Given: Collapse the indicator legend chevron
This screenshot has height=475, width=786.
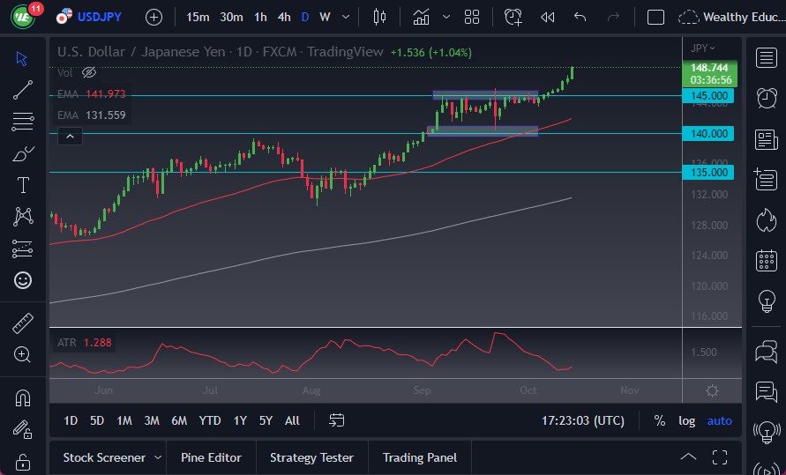Looking at the screenshot, I should [71, 136].
